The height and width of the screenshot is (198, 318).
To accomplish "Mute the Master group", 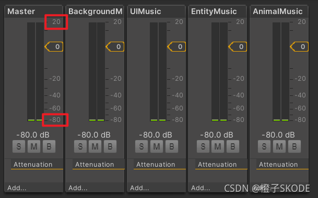I will (x=34, y=146).
